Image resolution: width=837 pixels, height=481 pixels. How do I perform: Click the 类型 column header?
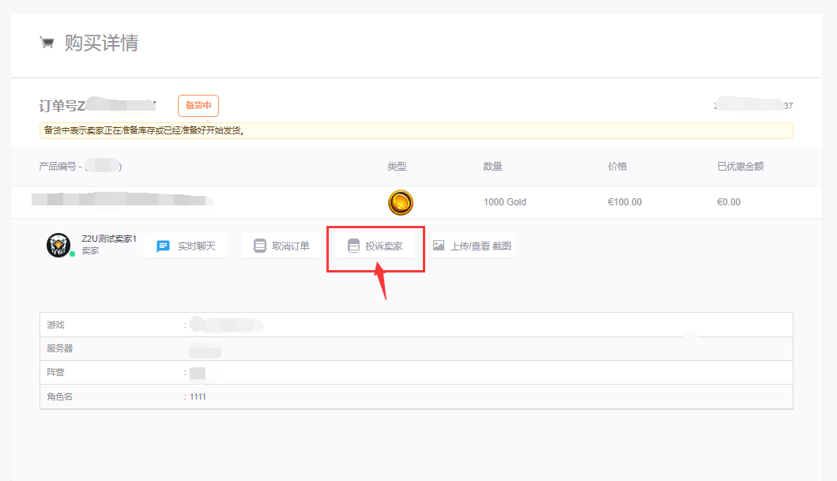pyautogui.click(x=397, y=167)
